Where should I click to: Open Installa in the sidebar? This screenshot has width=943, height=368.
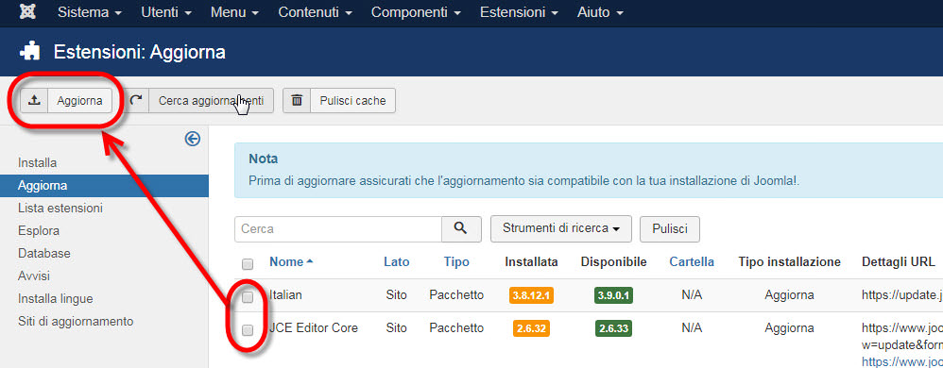(37, 162)
